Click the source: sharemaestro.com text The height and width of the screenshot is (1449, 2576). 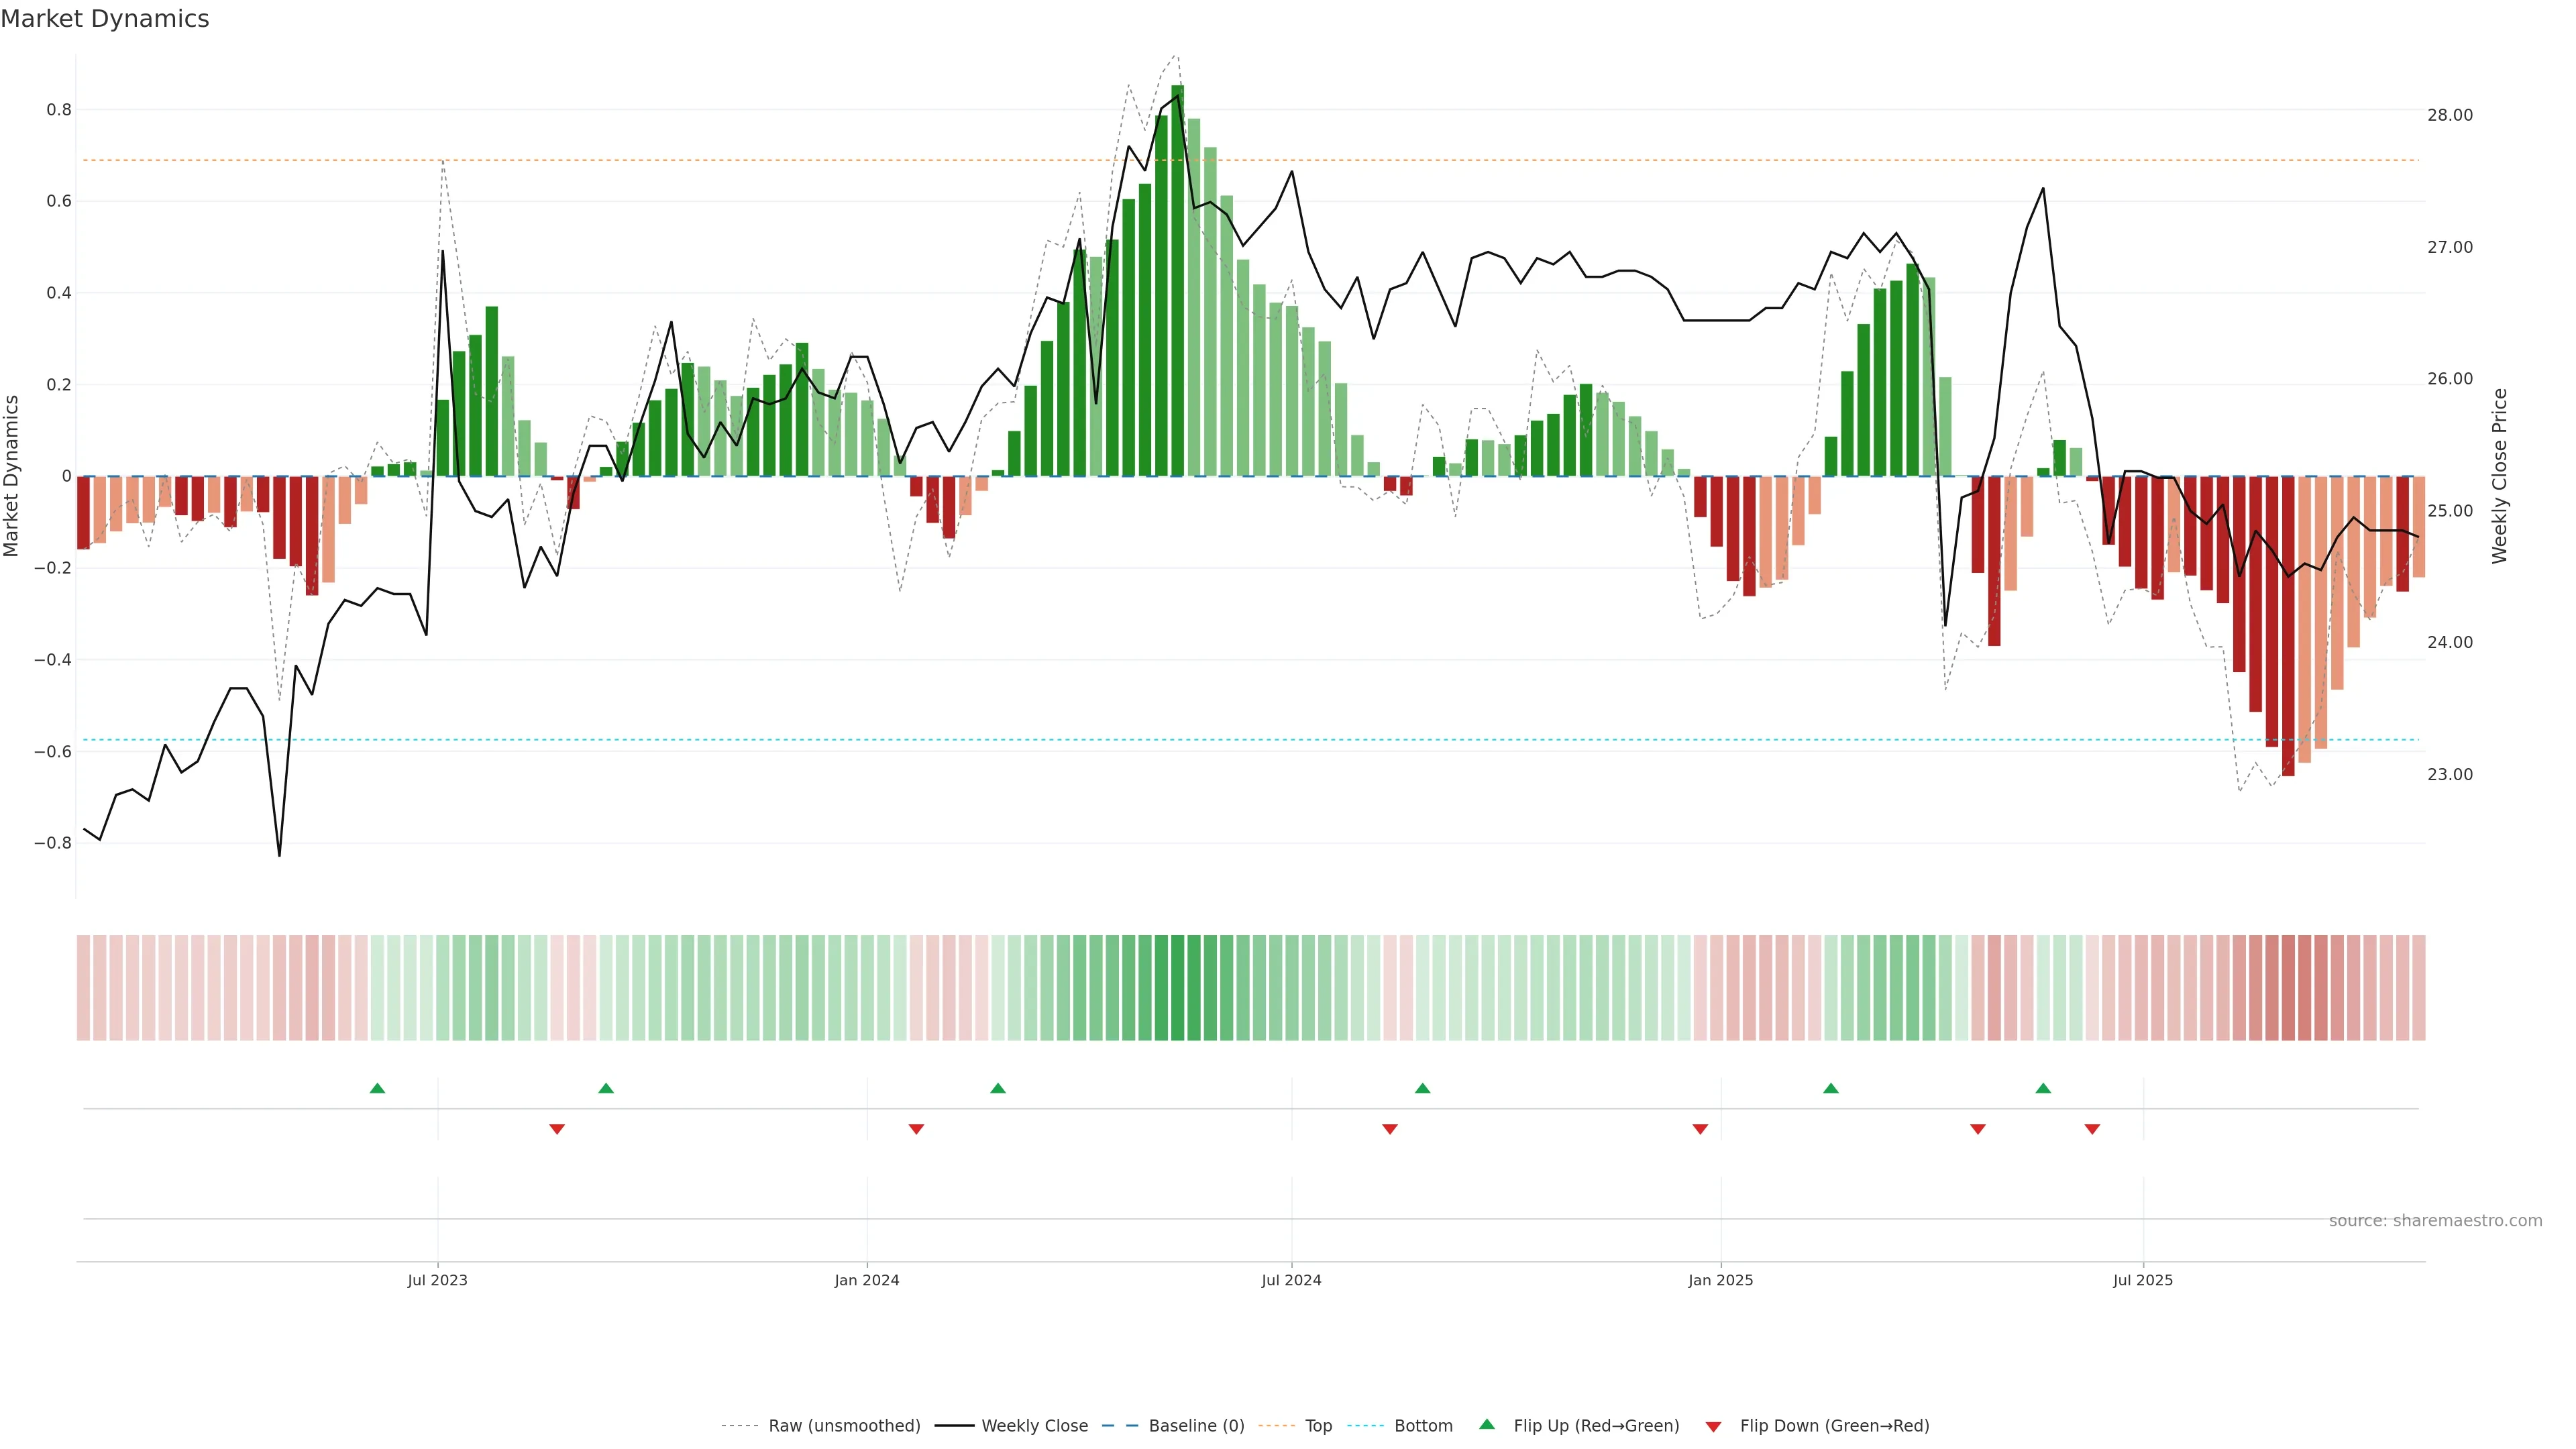(2435, 1220)
